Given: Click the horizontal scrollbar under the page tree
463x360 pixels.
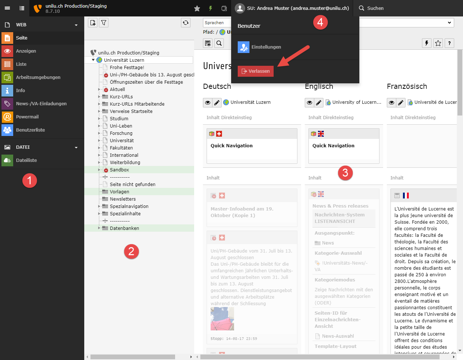Looking at the screenshot, I should tap(133, 357).
